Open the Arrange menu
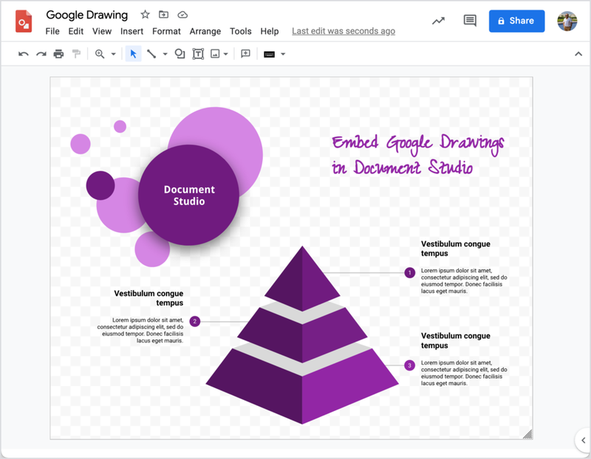Viewport: 591px width, 459px height. point(205,32)
